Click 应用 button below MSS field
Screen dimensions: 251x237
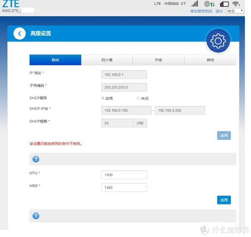[x=224, y=200]
